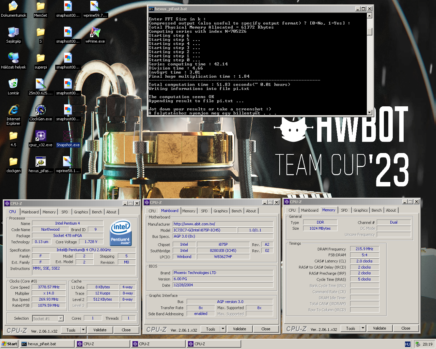
Task: Open the folder icon named 4.5
Action: coord(13,136)
